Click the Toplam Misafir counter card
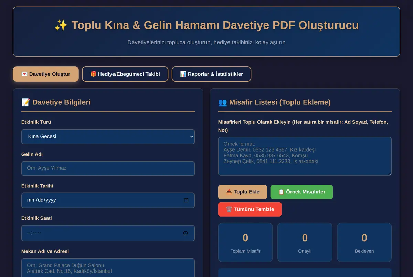The image size is (413, 277). (x=245, y=242)
